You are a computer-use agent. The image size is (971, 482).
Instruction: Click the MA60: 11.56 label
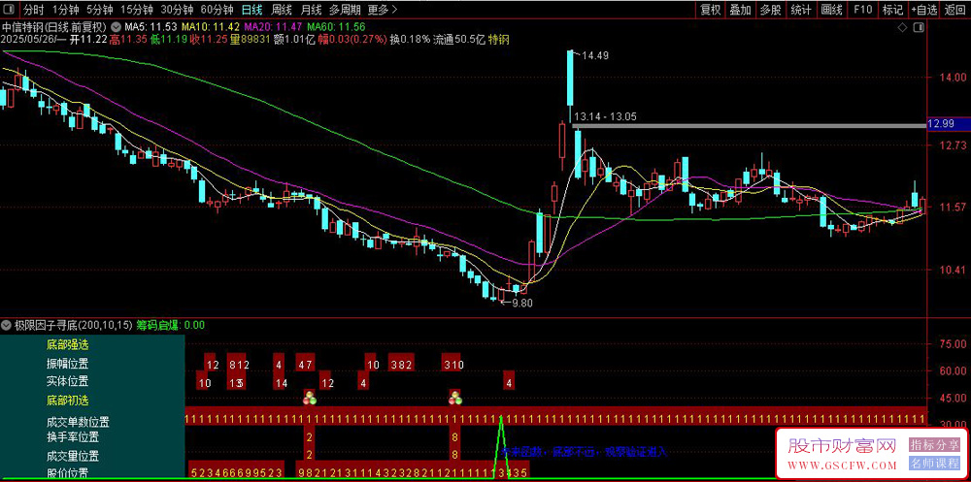coord(337,26)
